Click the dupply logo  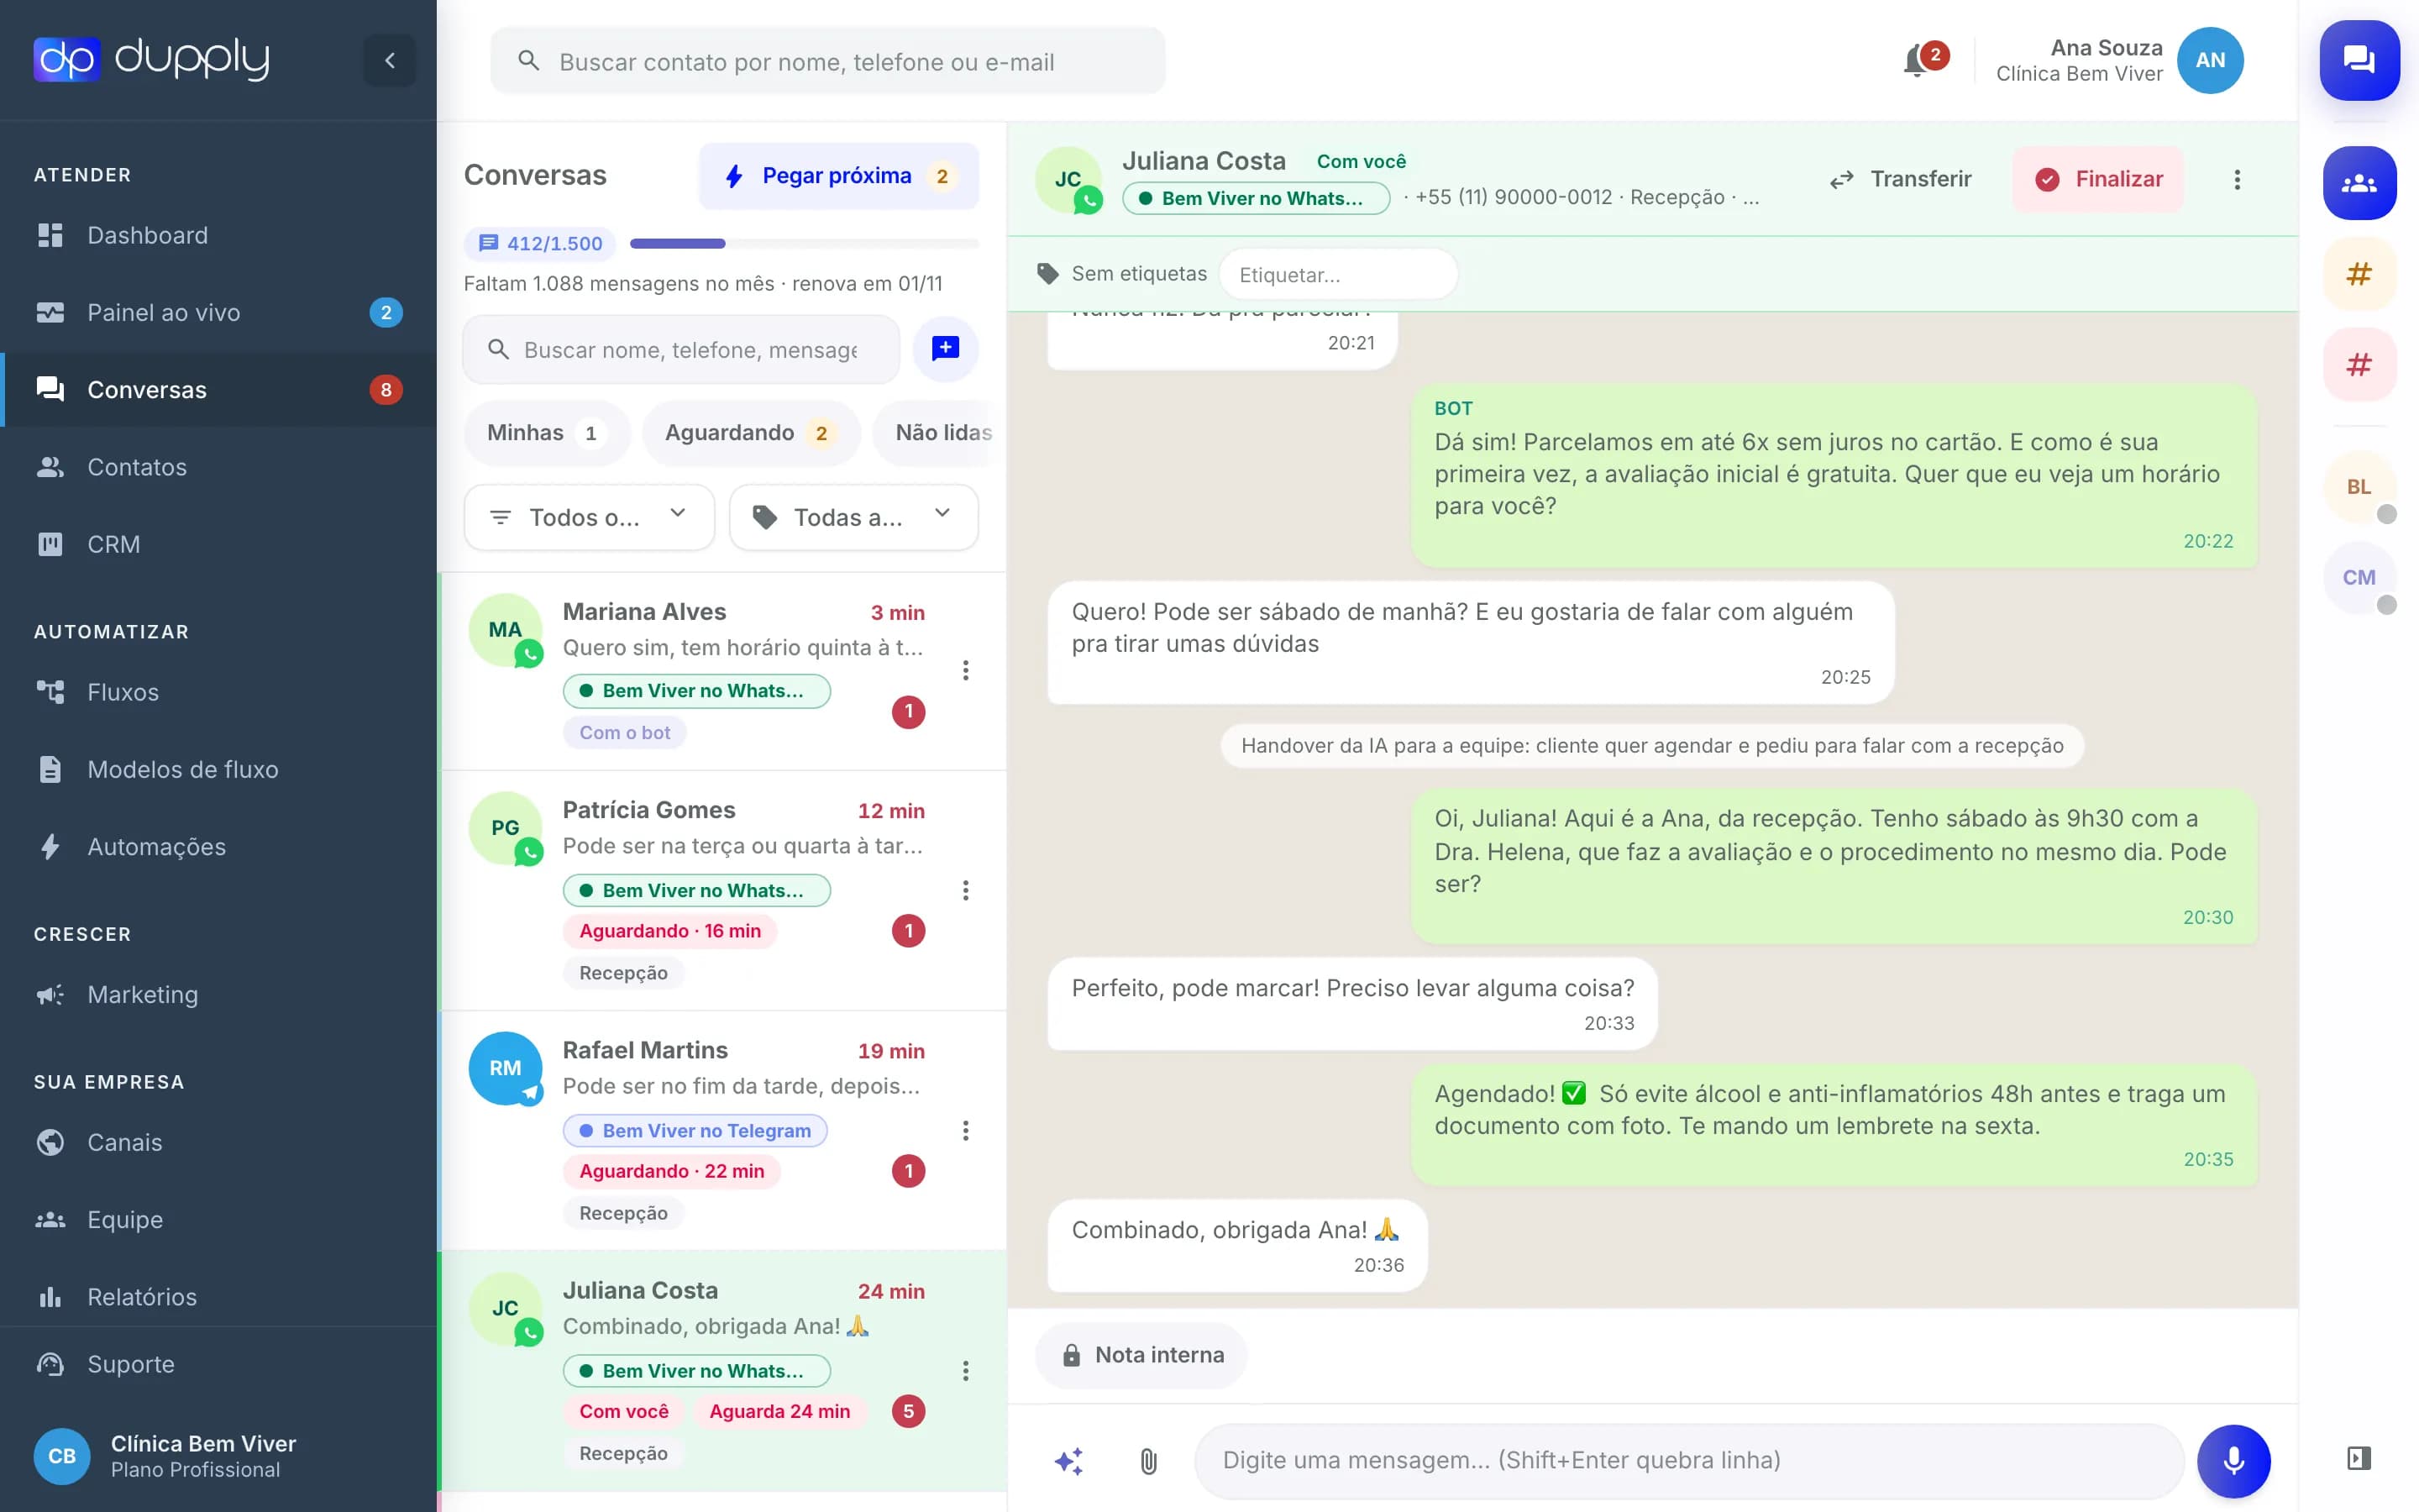152,60
